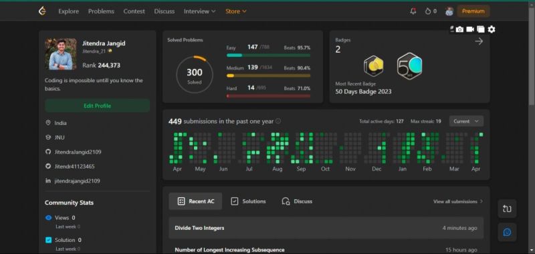Screen dimensions: 535x254
Task: Open the LinkedIn link jitendrajangid2109
Action: (77, 181)
